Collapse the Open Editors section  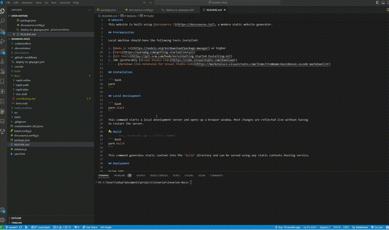pos(19,16)
